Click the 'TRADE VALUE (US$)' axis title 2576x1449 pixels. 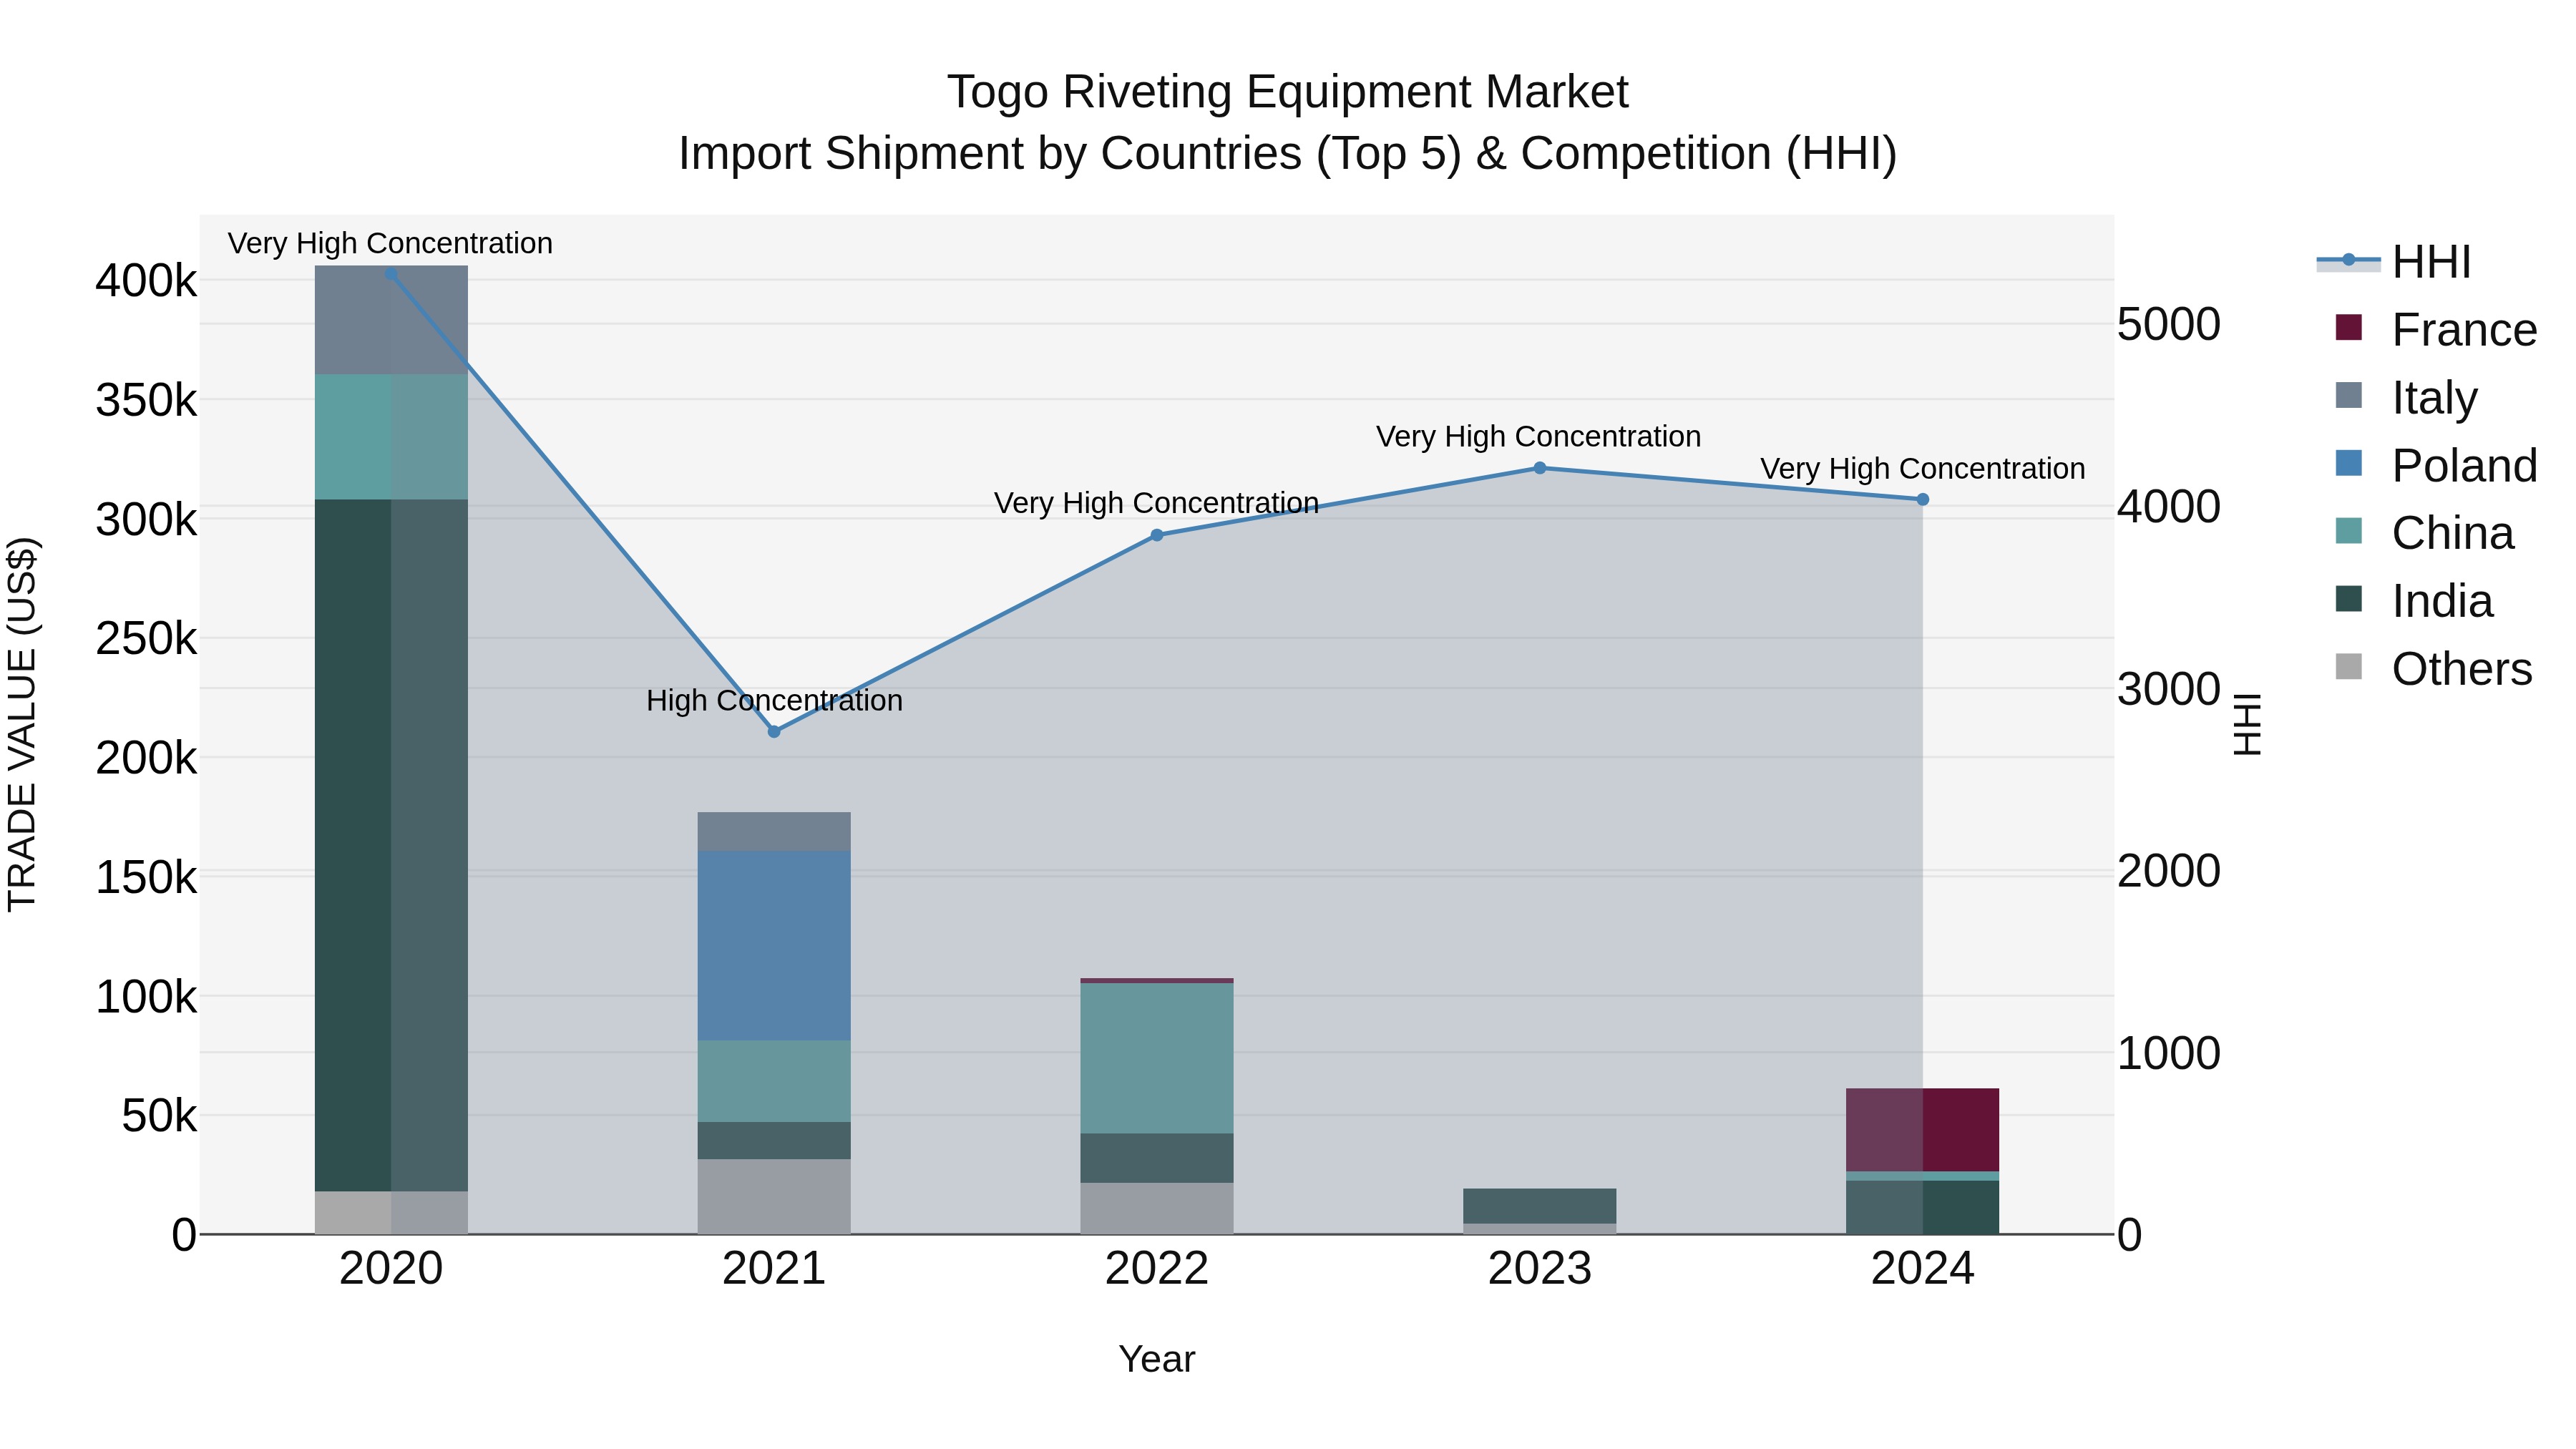22,724
